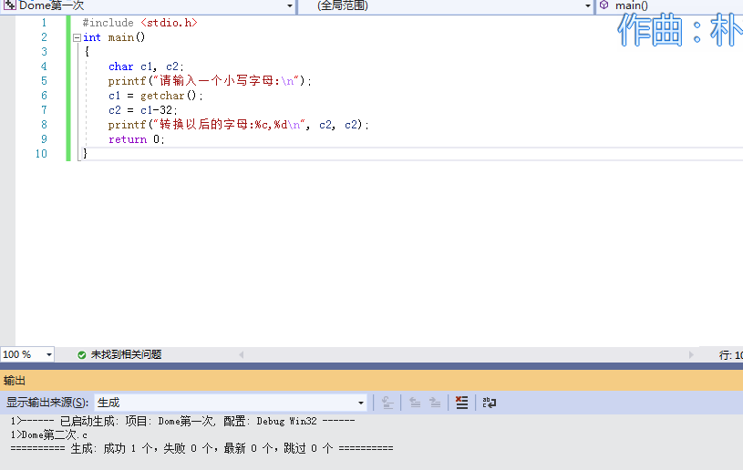Click the find message in code icon

coord(387,403)
